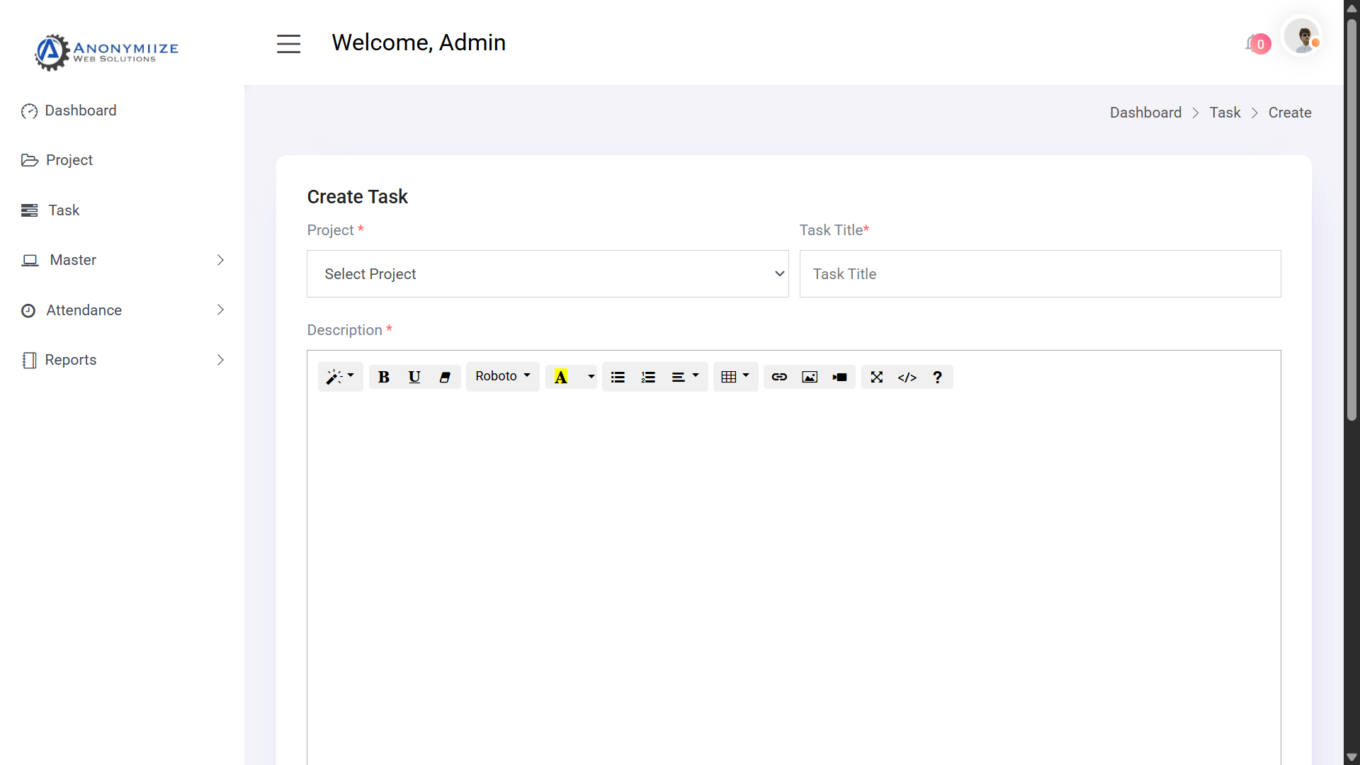This screenshot has height=765, width=1360.
Task: Click the Create breadcrumb link
Action: coord(1289,113)
